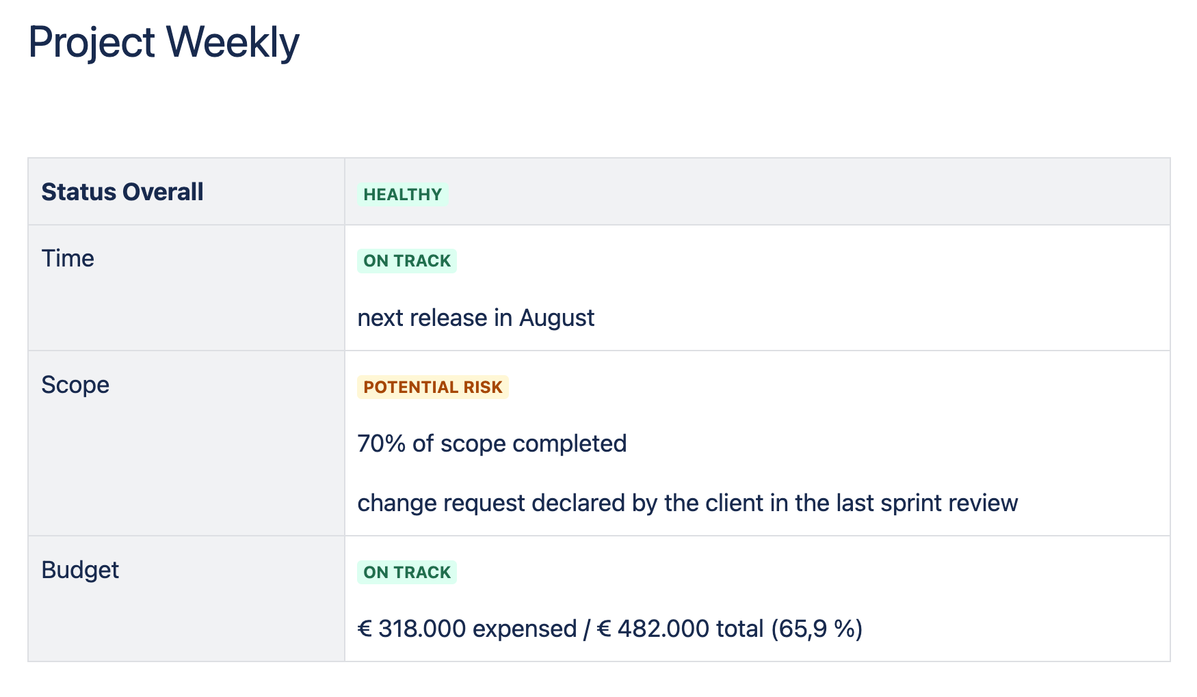Click the '70% of scope completed' text
The width and height of the screenshot is (1197, 697).
tap(492, 443)
